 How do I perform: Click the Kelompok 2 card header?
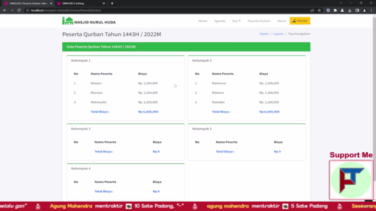[x=247, y=60]
